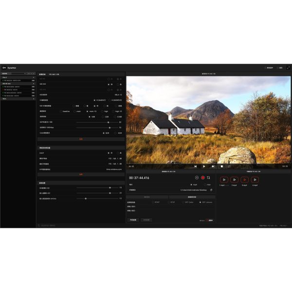Click the crop icon beside record button
This screenshot has width=292, height=292.
point(209,178)
